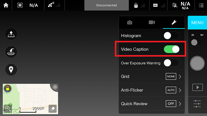Center map with crosshair icon
The width and height of the screenshot is (207, 116).
[x=55, y=87]
